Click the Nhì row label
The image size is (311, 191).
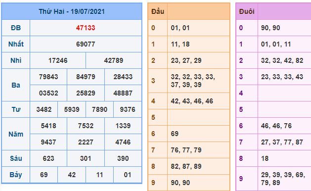pyautogui.click(x=16, y=60)
